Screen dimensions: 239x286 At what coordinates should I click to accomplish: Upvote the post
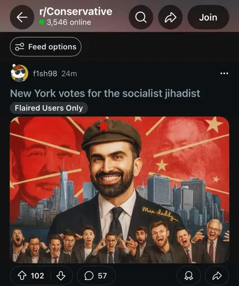click(x=22, y=276)
